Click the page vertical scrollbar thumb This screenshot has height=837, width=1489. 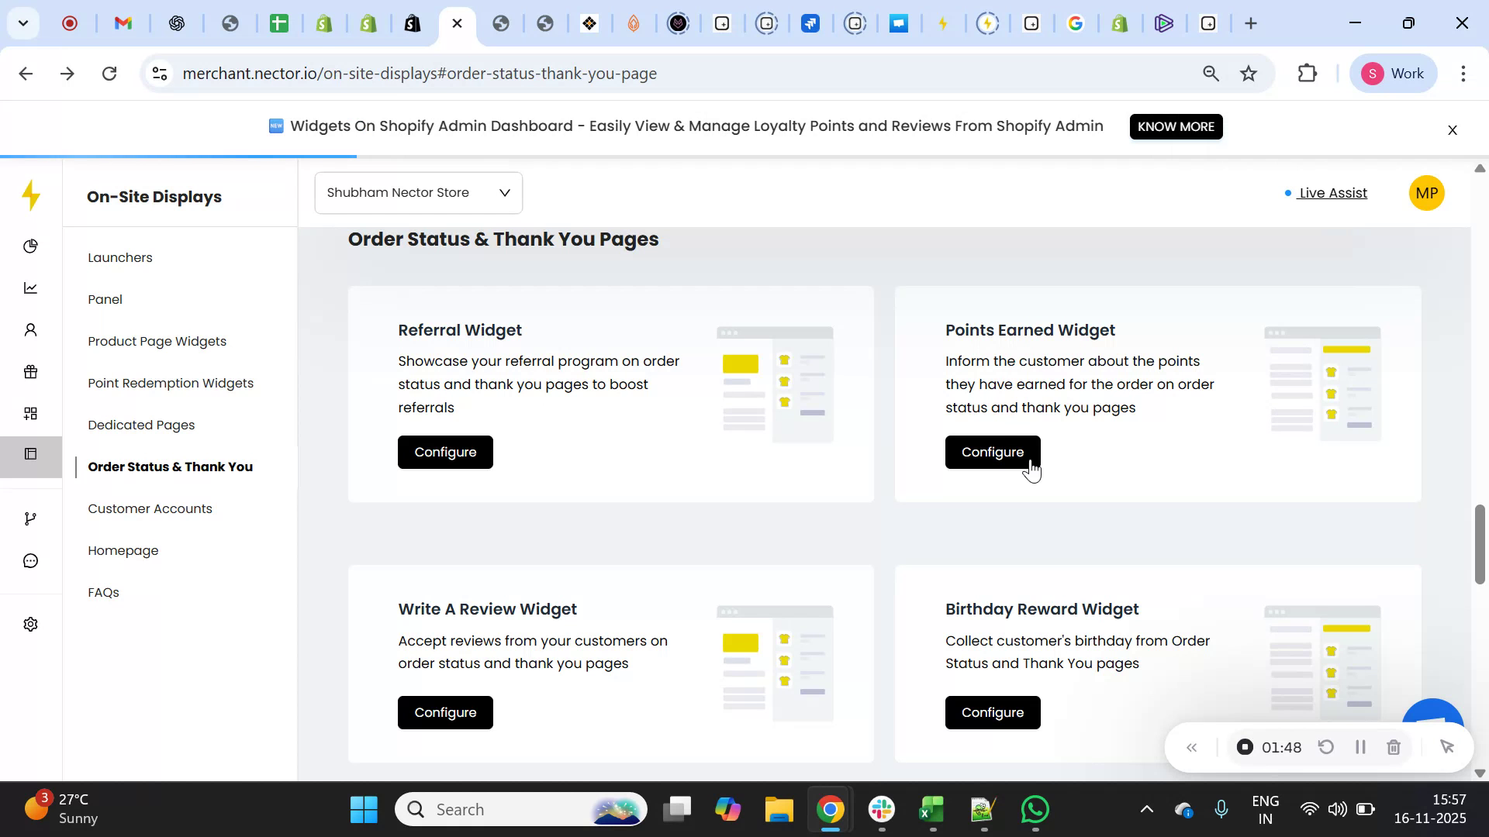click(1479, 544)
